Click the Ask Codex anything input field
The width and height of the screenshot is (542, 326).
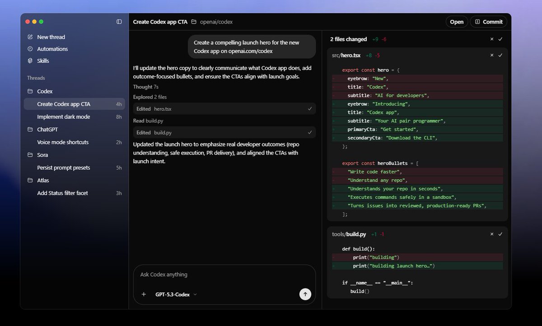(224, 275)
